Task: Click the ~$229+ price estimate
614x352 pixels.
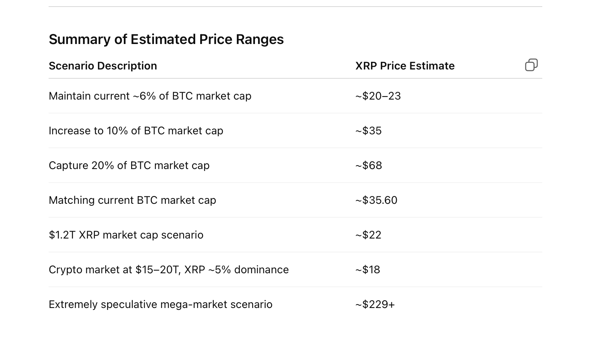Action: click(375, 305)
